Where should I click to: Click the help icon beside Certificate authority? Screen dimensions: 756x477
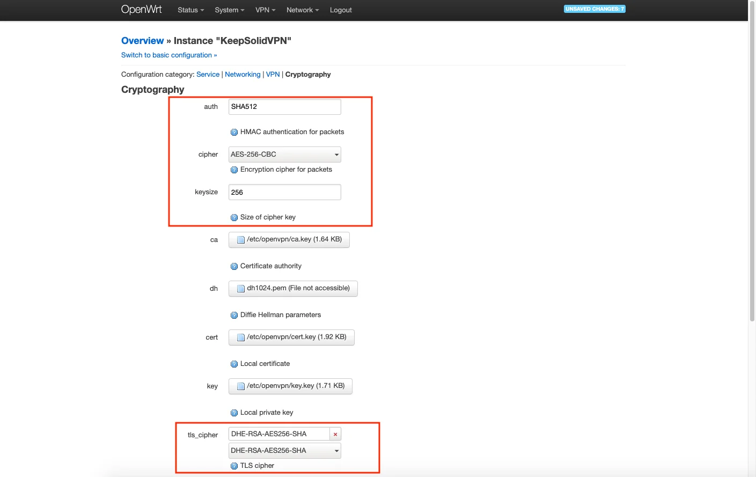234,267
